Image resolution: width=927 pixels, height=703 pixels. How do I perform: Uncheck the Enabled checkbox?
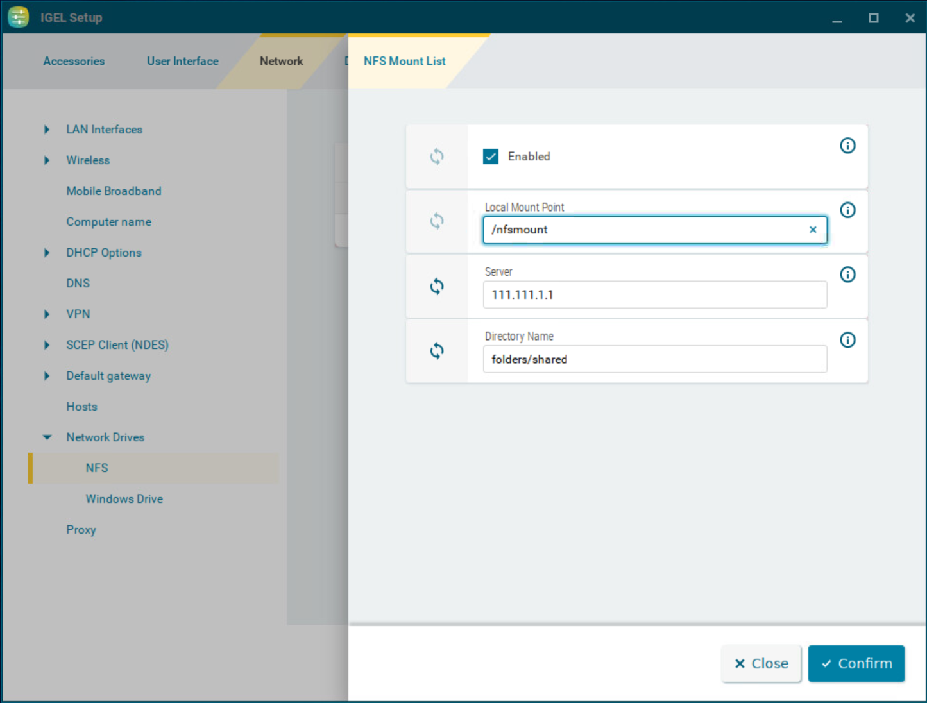coord(491,157)
